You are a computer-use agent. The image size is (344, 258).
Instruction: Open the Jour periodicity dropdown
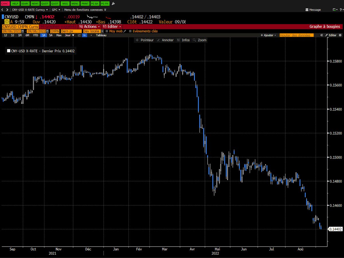point(69,35)
